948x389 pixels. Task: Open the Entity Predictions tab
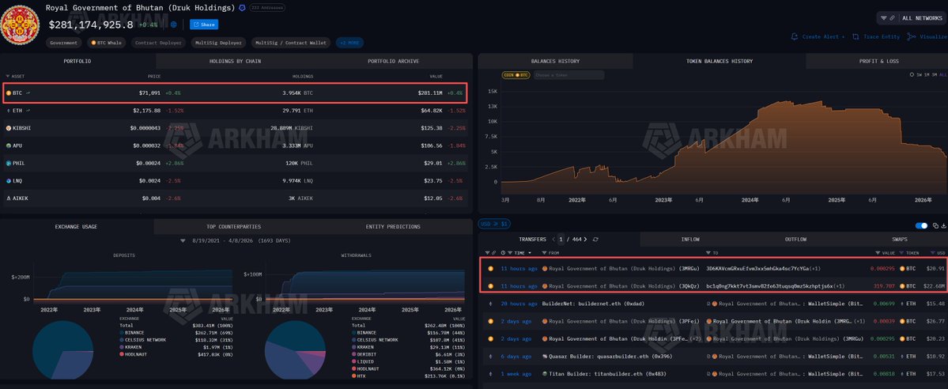click(x=393, y=227)
